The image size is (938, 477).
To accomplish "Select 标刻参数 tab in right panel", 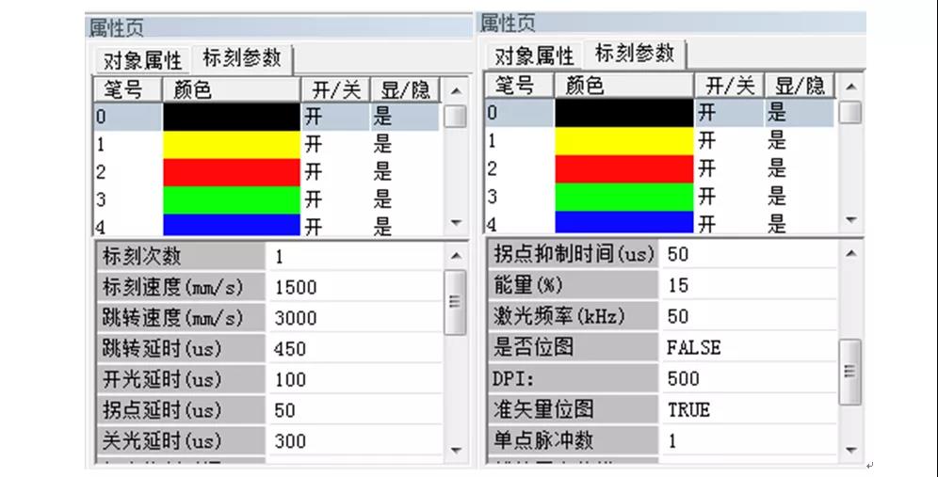I will point(634,54).
